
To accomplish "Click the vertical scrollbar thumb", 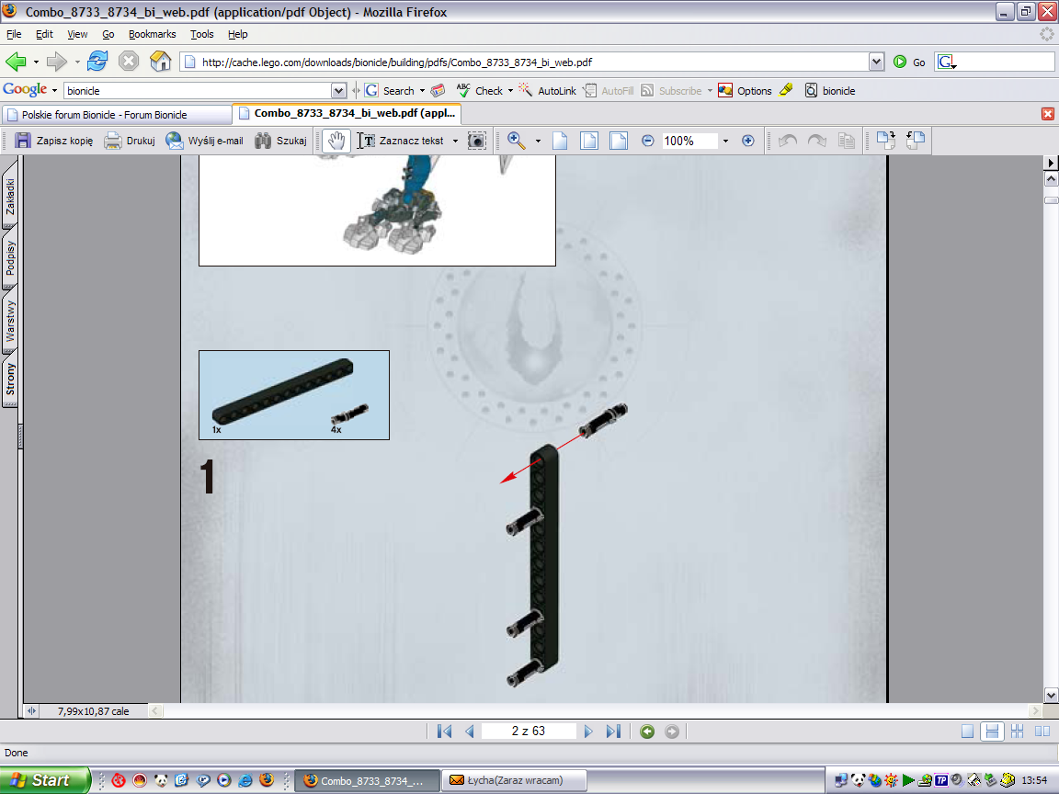I will (1051, 200).
